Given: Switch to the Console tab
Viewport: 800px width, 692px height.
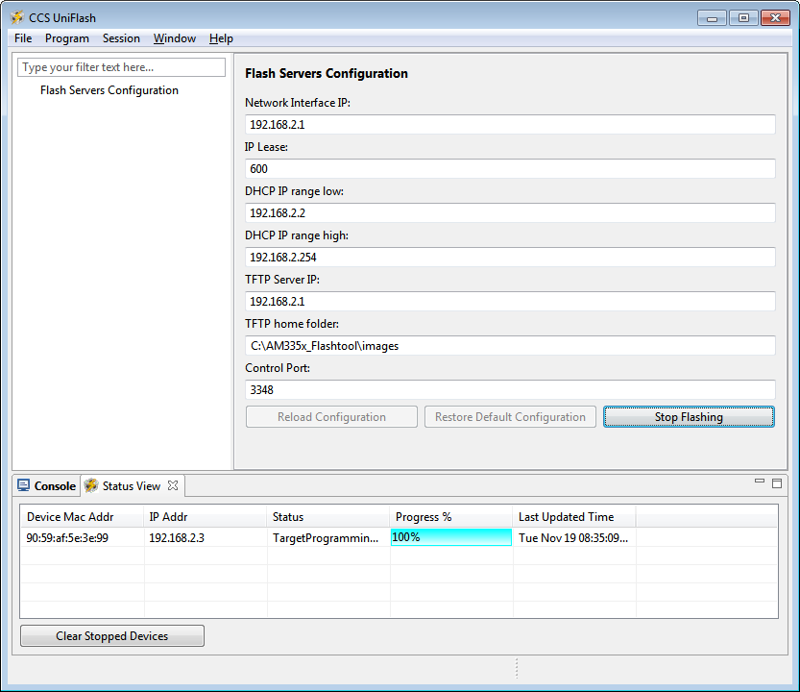Looking at the screenshot, I should point(46,486).
